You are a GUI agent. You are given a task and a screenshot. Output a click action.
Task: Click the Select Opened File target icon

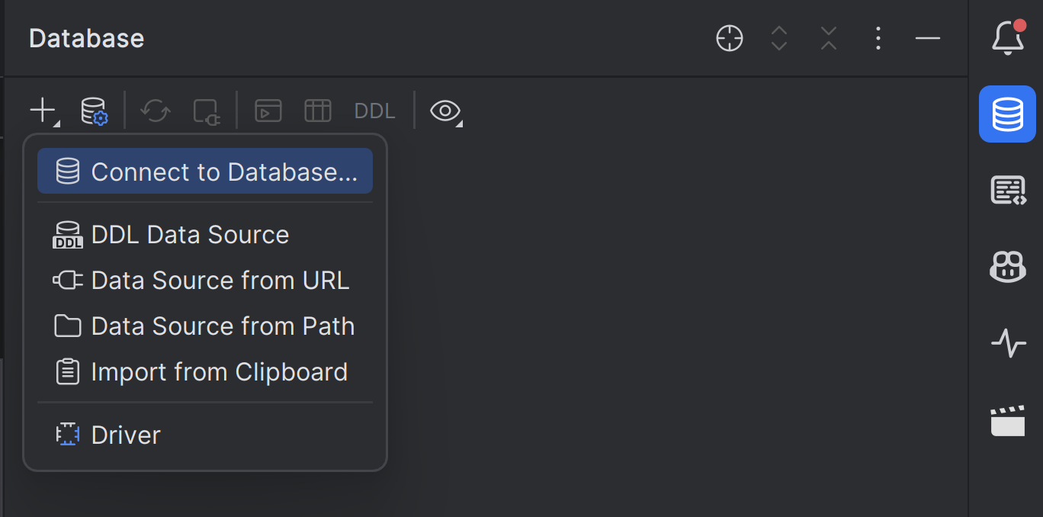pos(730,38)
